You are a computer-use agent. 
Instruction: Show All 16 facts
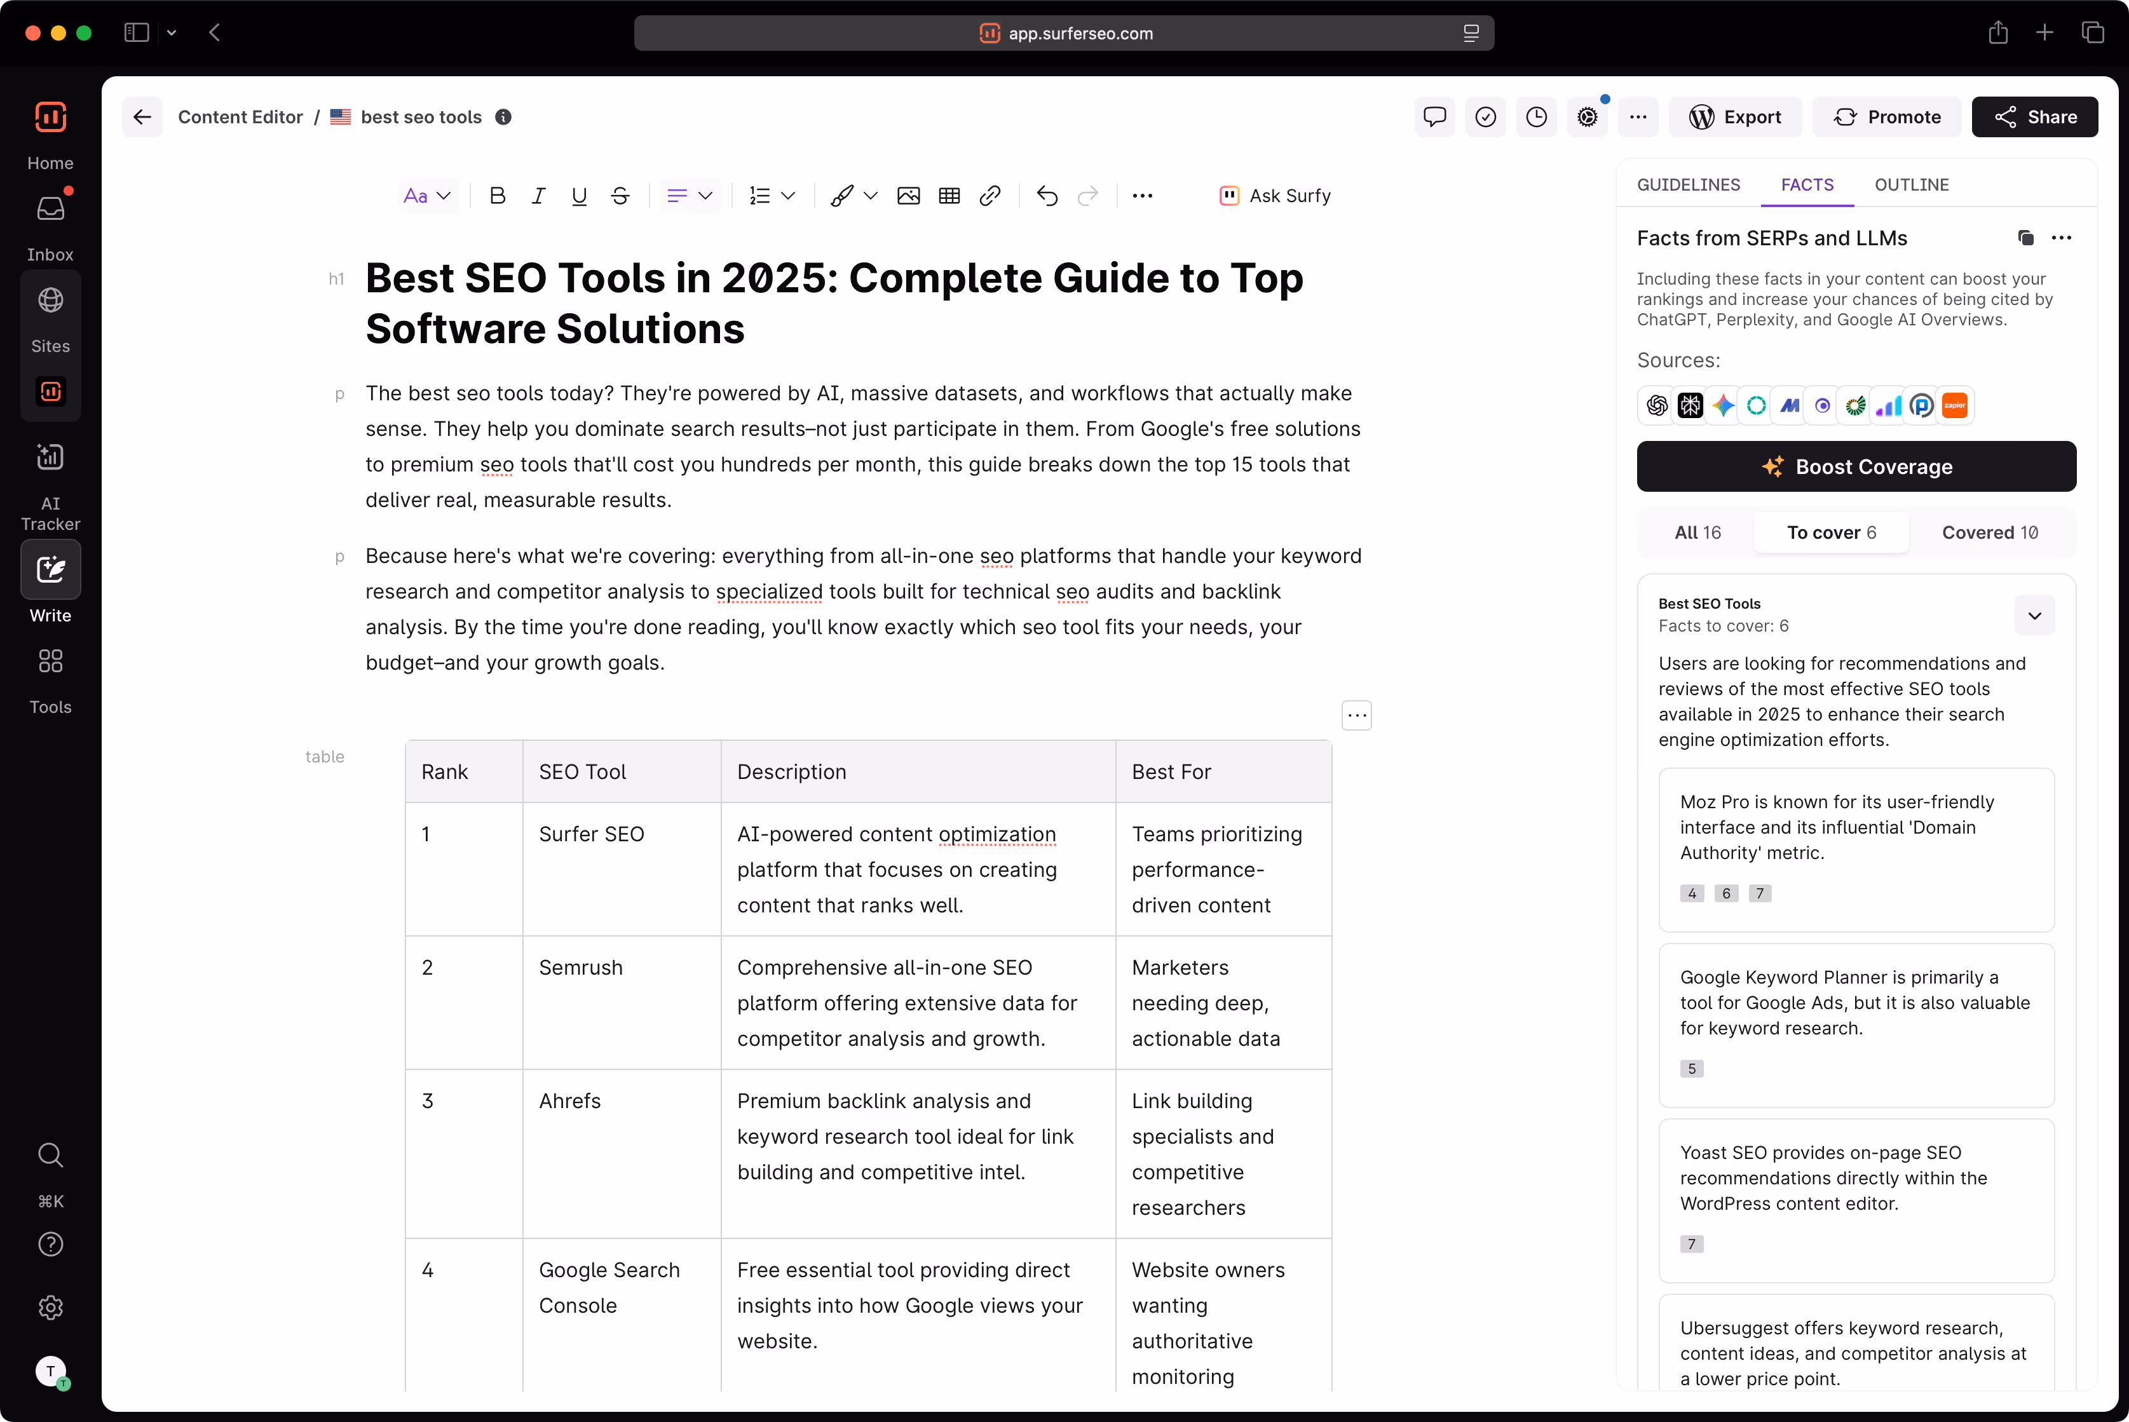[1696, 532]
